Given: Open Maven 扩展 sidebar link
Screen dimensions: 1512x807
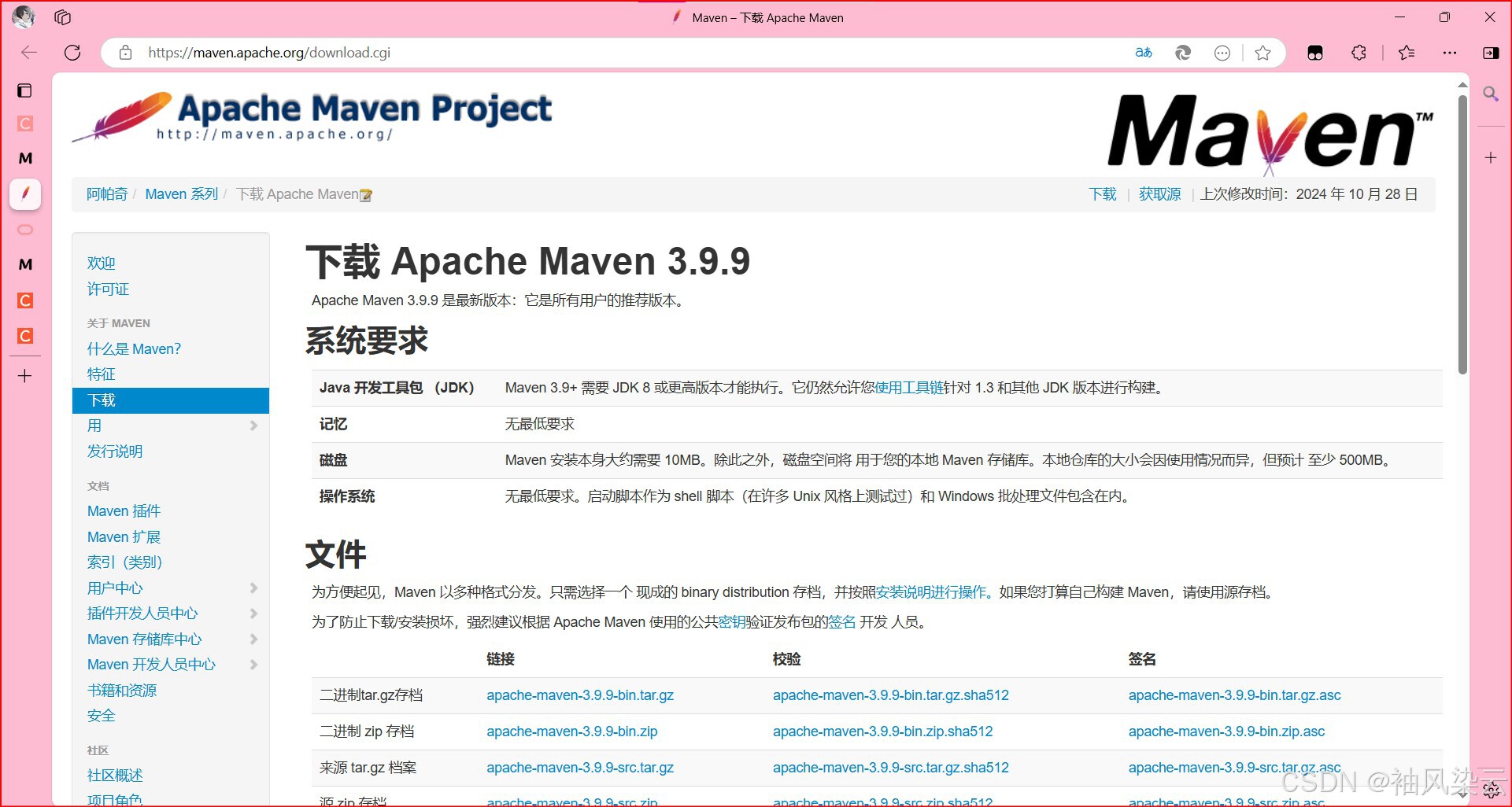Looking at the screenshot, I should click(124, 536).
